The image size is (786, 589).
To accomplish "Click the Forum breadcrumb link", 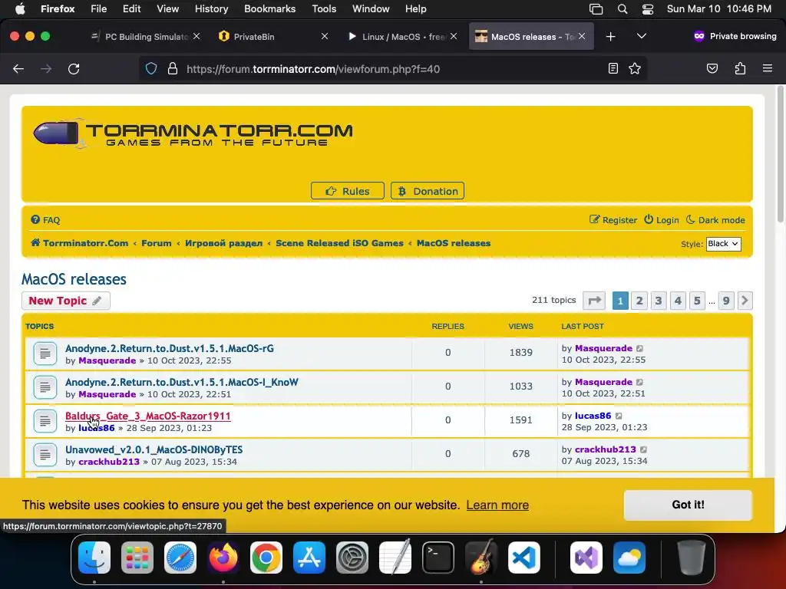I will (157, 243).
